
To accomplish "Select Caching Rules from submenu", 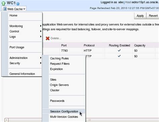I will click(x=59, y=58).
